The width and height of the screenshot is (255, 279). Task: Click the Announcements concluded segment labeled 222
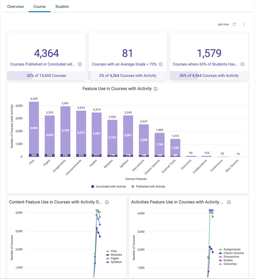81,155
